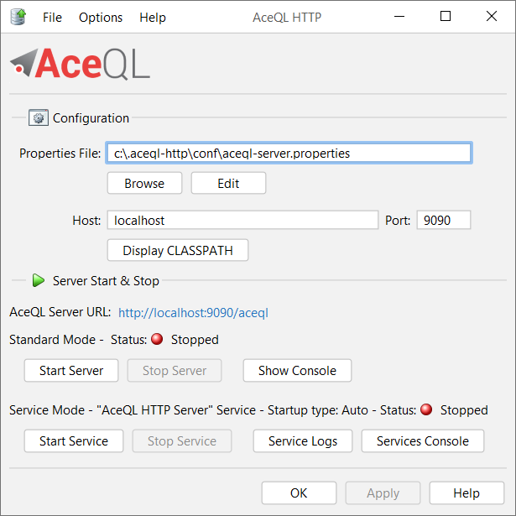This screenshot has width=516, height=516.
Task: Start the AceQL HTTP Server service
Action: pyautogui.click(x=74, y=441)
